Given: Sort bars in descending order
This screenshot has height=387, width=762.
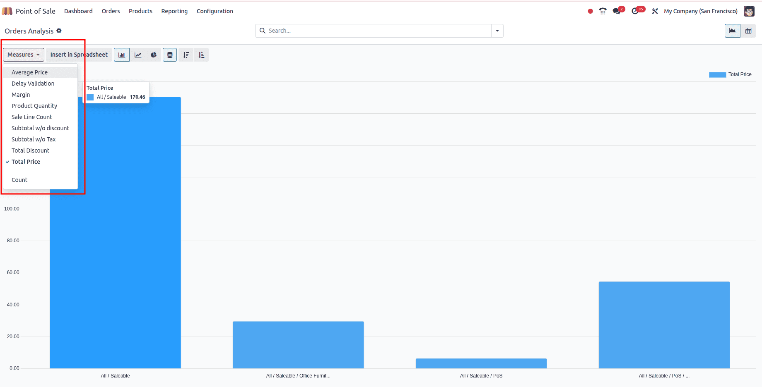Looking at the screenshot, I should tap(186, 55).
